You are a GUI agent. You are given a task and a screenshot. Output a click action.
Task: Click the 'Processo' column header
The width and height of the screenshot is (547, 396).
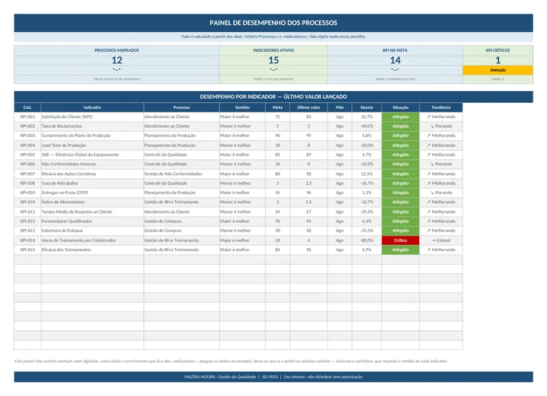point(181,107)
